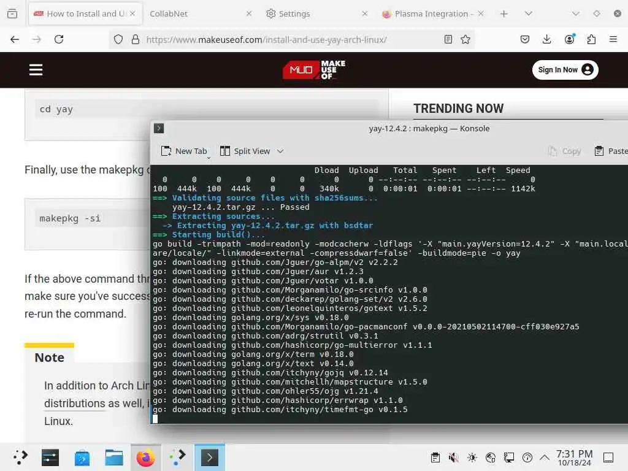Viewport: 628px width, 471px height.
Task: Click the Plasma icon task in taskbar
Action: click(177, 458)
